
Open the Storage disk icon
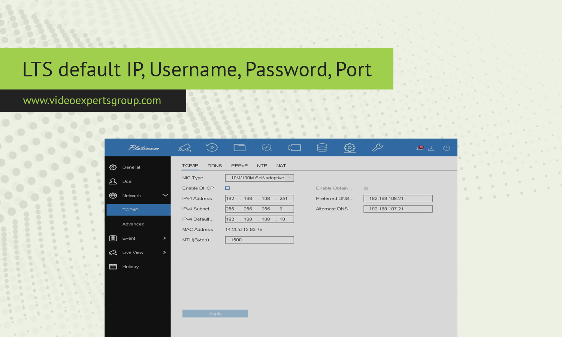point(322,148)
